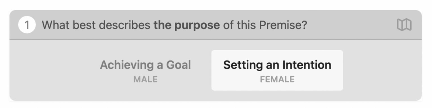Image resolution: width=432 pixels, height=108 pixels.
Task: Click the FEMALE label under Setting an Intention
Action: pyautogui.click(x=277, y=79)
